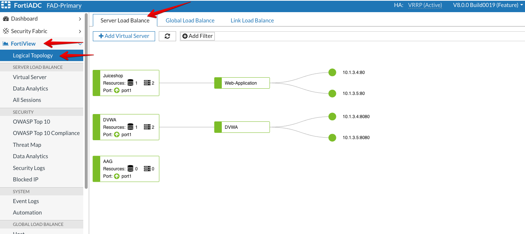Expand the Dashboard menu chevron
Image resolution: width=525 pixels, height=234 pixels.
[80, 19]
